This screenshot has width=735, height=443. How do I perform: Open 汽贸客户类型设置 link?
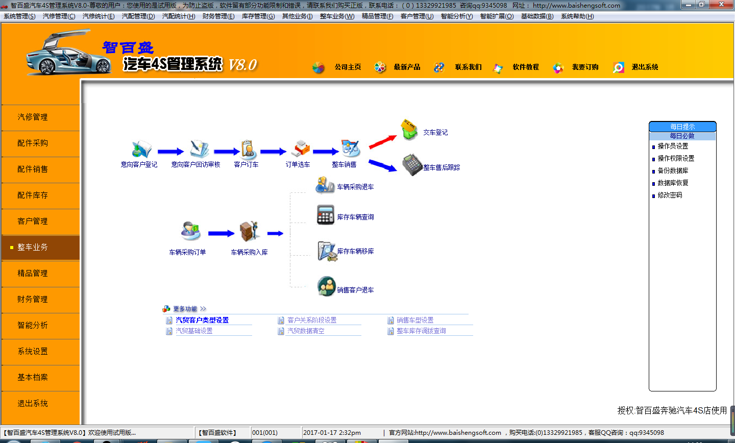point(202,320)
